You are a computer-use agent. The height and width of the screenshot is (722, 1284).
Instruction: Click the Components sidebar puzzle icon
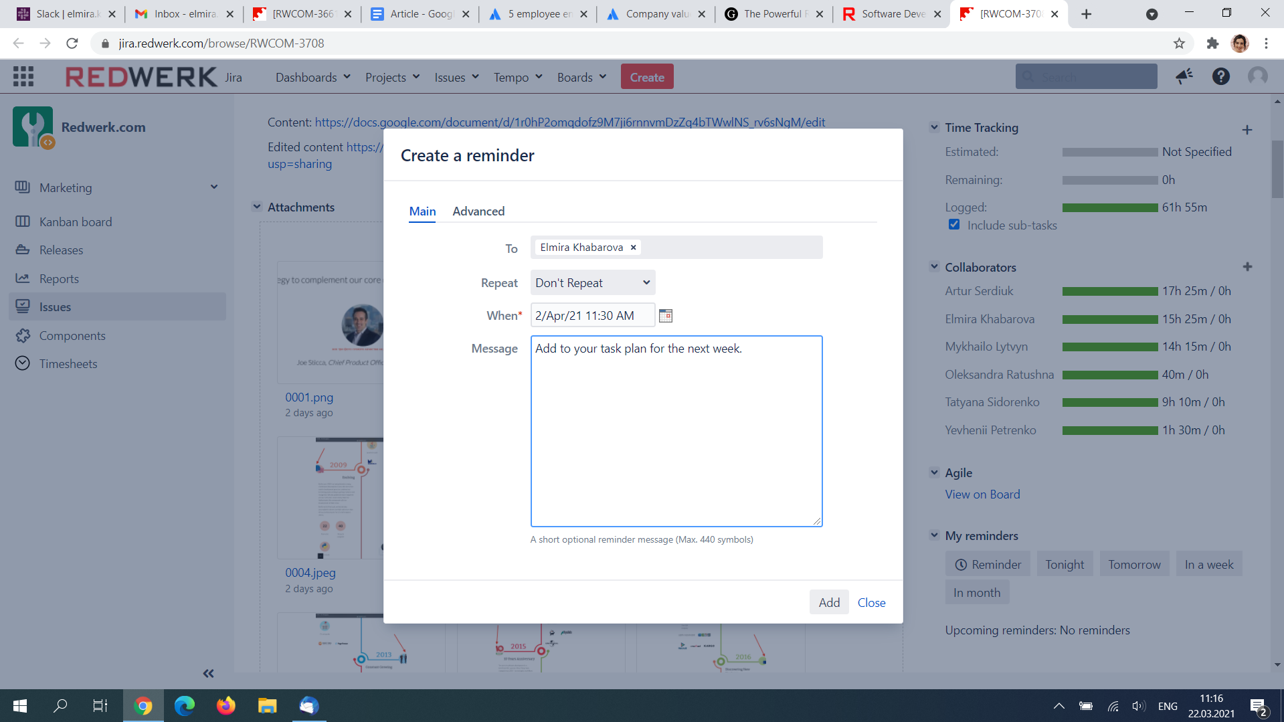[x=23, y=335]
